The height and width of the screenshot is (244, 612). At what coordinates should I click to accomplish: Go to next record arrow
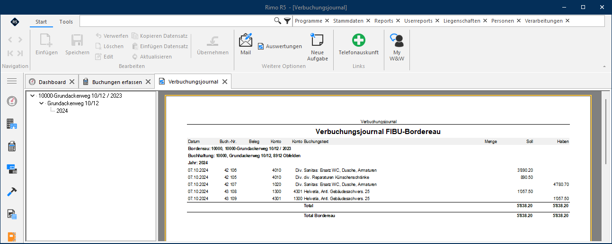[x=20, y=40]
